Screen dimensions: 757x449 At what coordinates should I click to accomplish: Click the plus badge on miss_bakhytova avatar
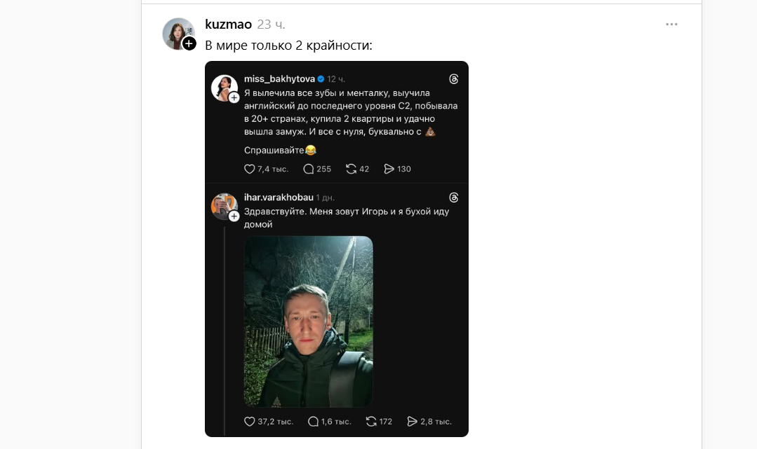pos(234,97)
